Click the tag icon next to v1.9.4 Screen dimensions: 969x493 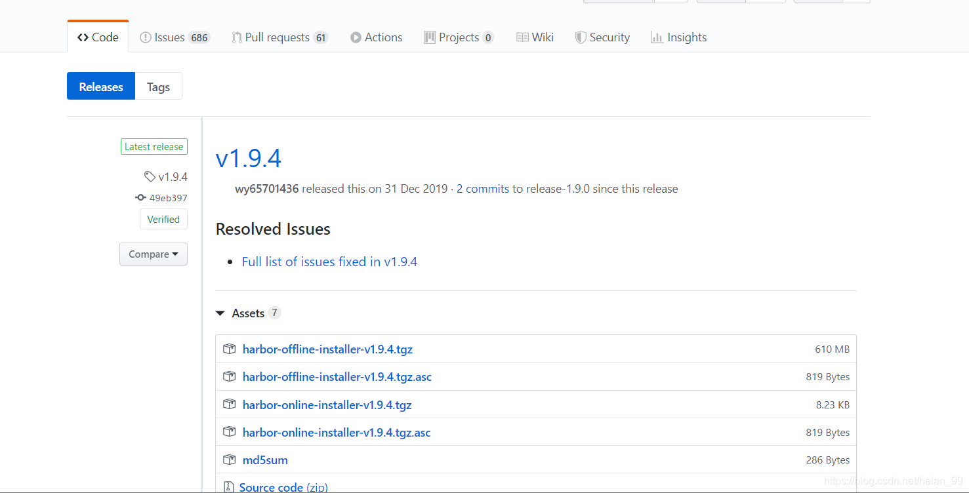click(150, 177)
